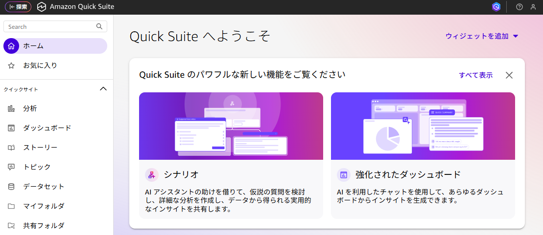Screen dimensions: 543x235
Task: Click the マイフォルダ folder icon
Action: point(11,206)
